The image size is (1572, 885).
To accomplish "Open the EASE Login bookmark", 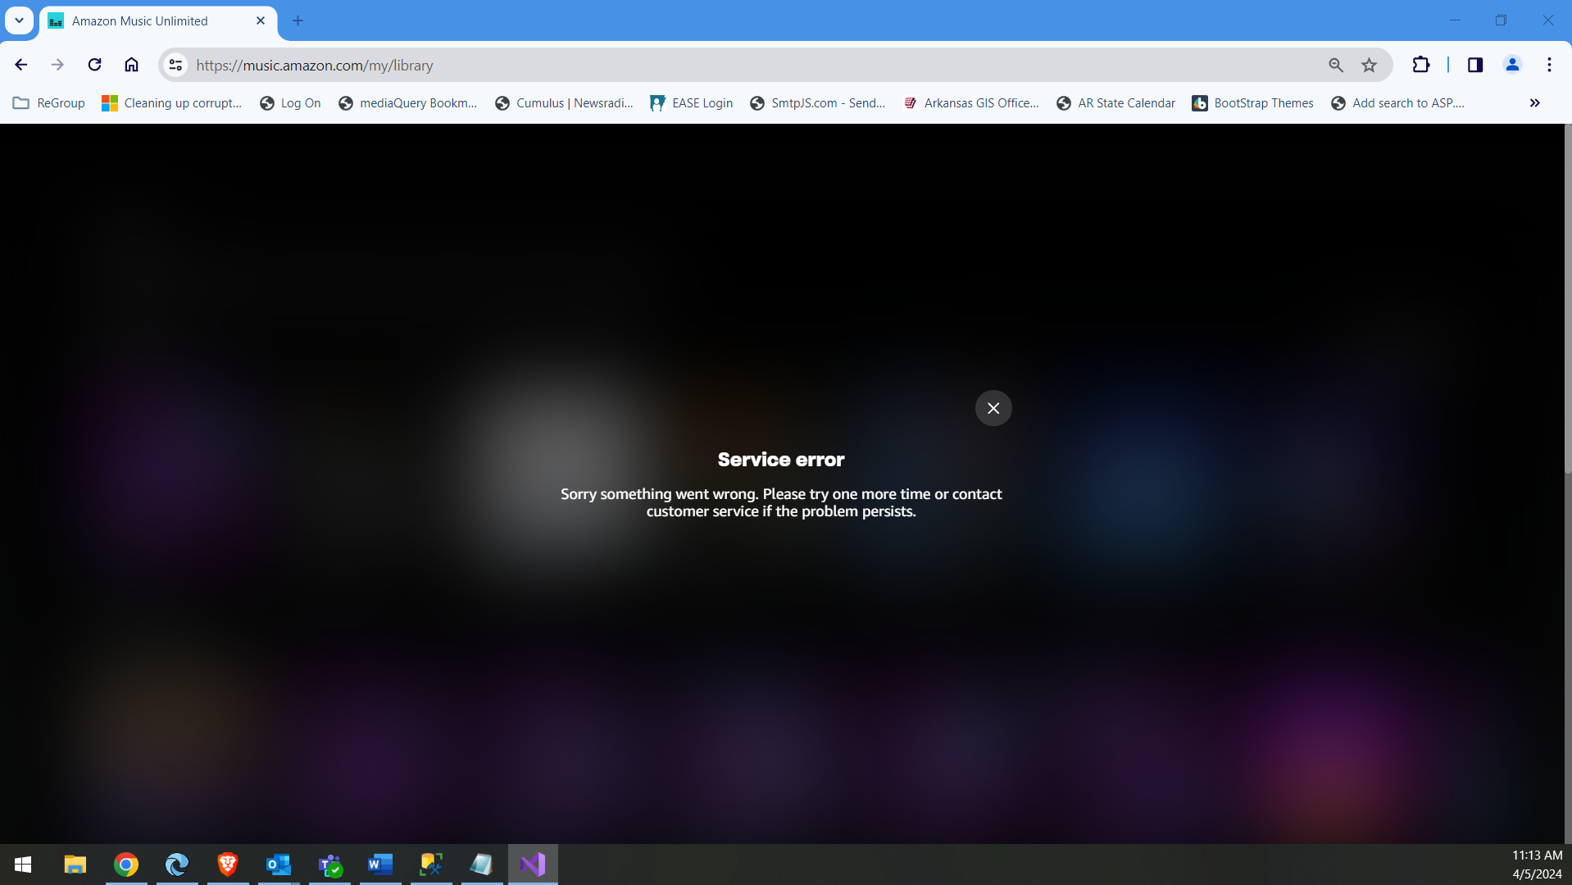I will pos(691,102).
